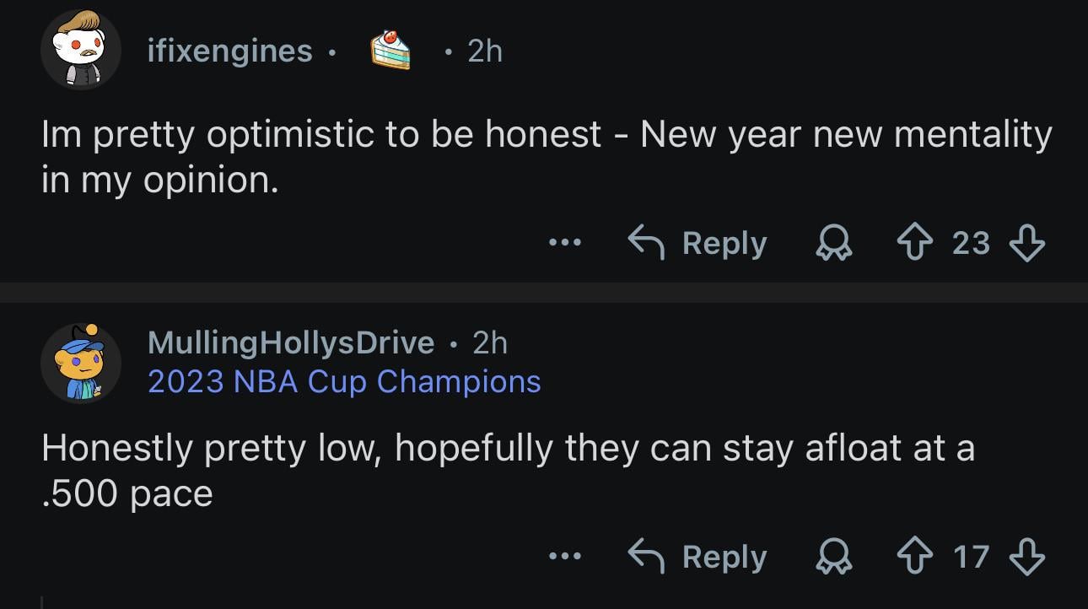This screenshot has height=609, width=1088.
Task: Open ifixengines' profile from username
Action: click(x=229, y=51)
